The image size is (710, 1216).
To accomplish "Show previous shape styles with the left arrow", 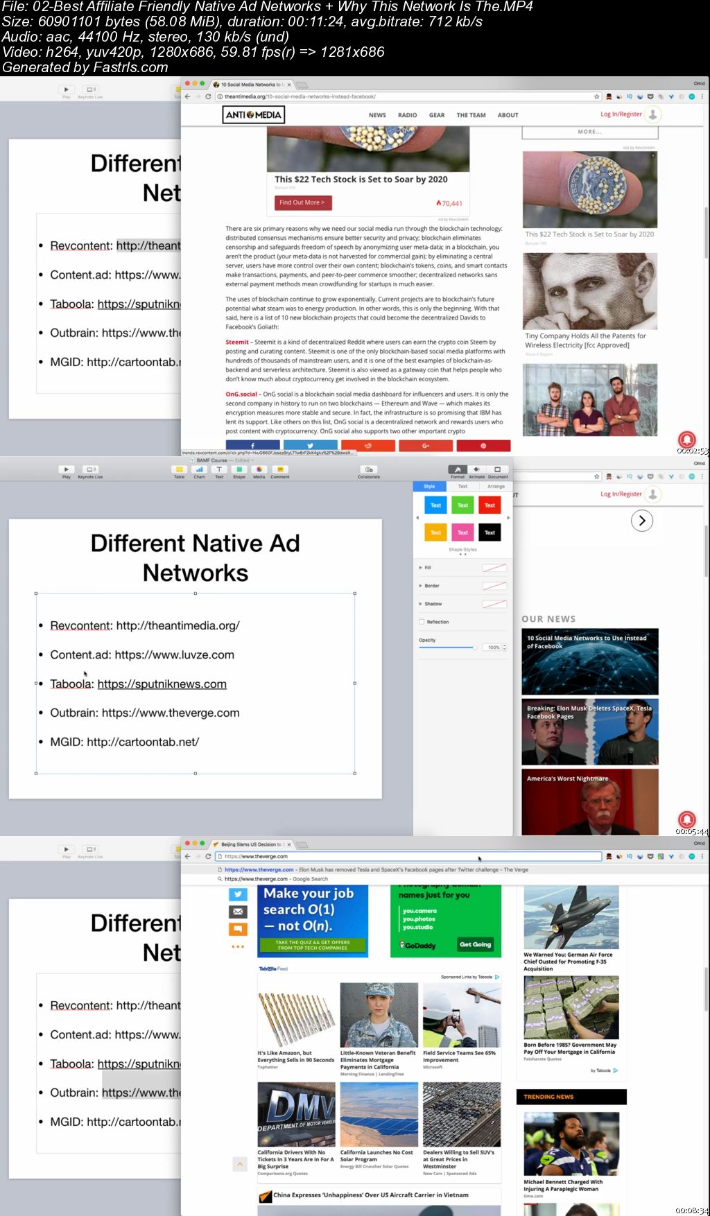I will click(x=417, y=518).
